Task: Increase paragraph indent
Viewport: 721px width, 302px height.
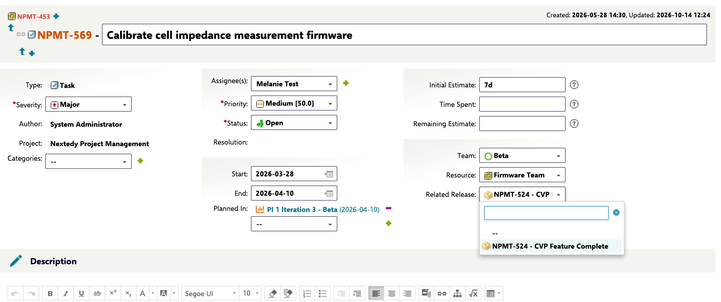Action: [358, 293]
